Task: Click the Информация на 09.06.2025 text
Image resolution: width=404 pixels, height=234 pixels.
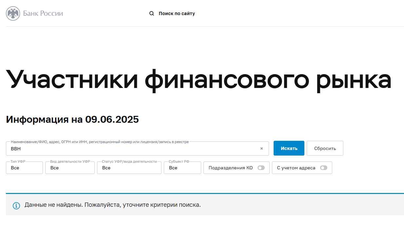Action: coord(72,119)
